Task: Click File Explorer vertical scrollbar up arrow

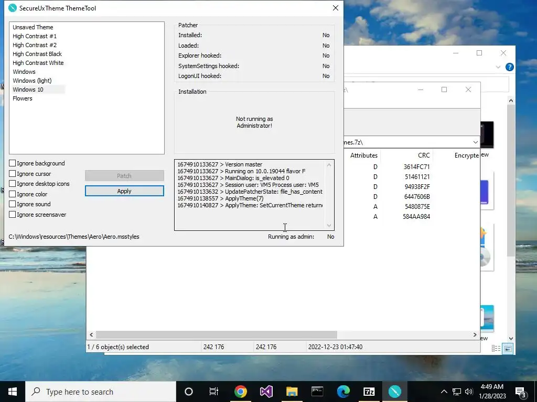Action: click(511, 100)
